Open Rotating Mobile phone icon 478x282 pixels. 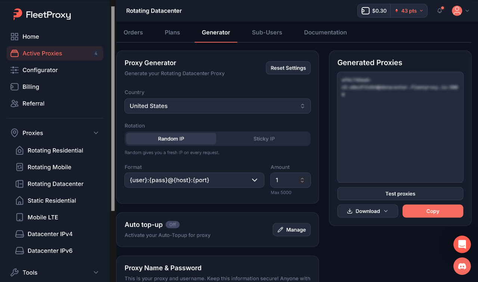tap(19, 167)
